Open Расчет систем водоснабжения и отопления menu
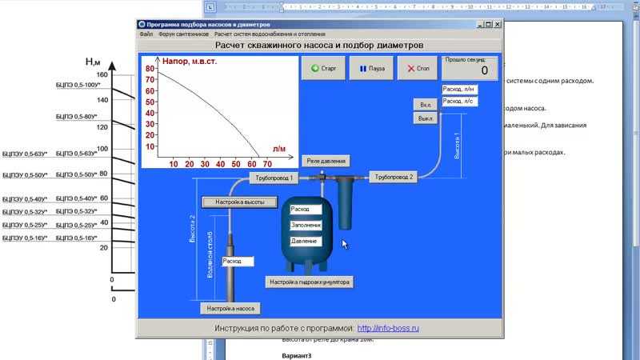 point(270,34)
